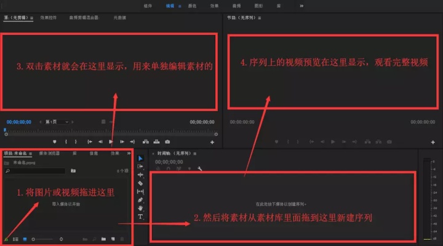Step forward one frame in Source monitor
443x246 pixels.
[122, 142]
